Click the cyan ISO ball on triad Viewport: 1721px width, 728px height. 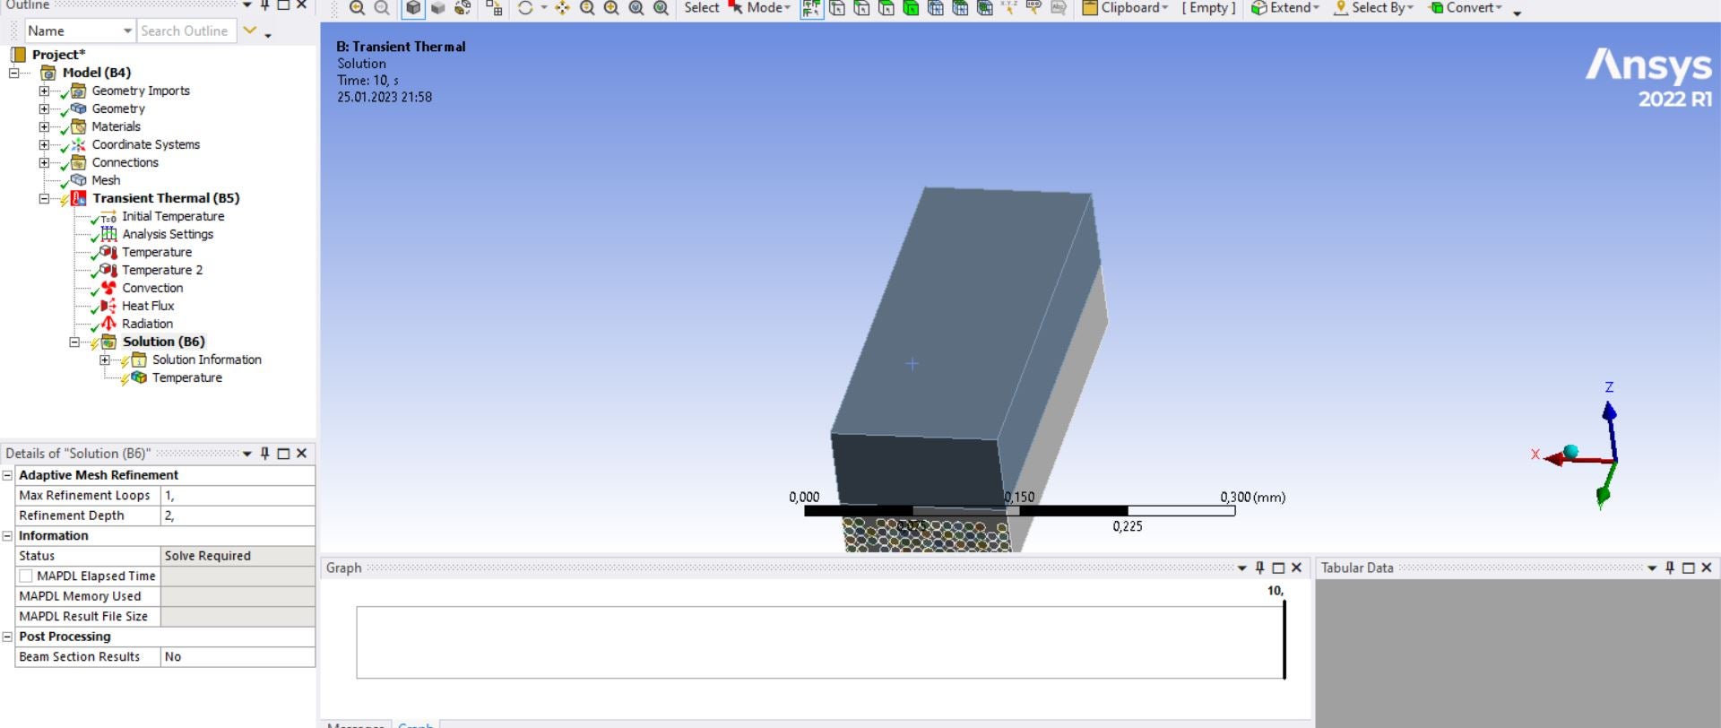[1570, 452]
